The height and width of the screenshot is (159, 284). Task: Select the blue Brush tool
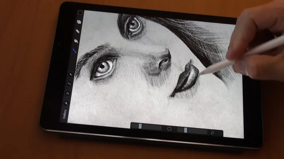[x=75, y=51]
